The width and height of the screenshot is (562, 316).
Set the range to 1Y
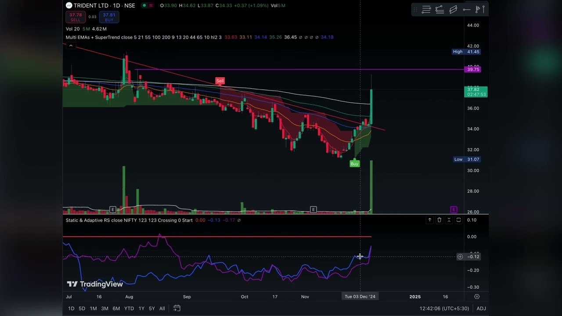point(141,309)
